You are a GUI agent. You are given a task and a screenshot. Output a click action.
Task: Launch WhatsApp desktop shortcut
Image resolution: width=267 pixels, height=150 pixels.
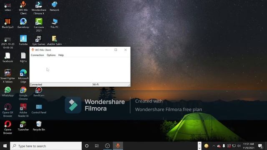tap(8, 92)
